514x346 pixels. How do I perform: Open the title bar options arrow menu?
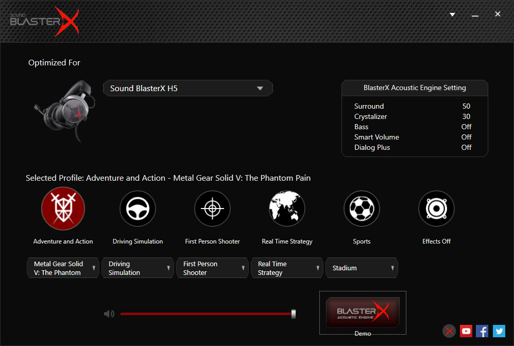(x=452, y=14)
